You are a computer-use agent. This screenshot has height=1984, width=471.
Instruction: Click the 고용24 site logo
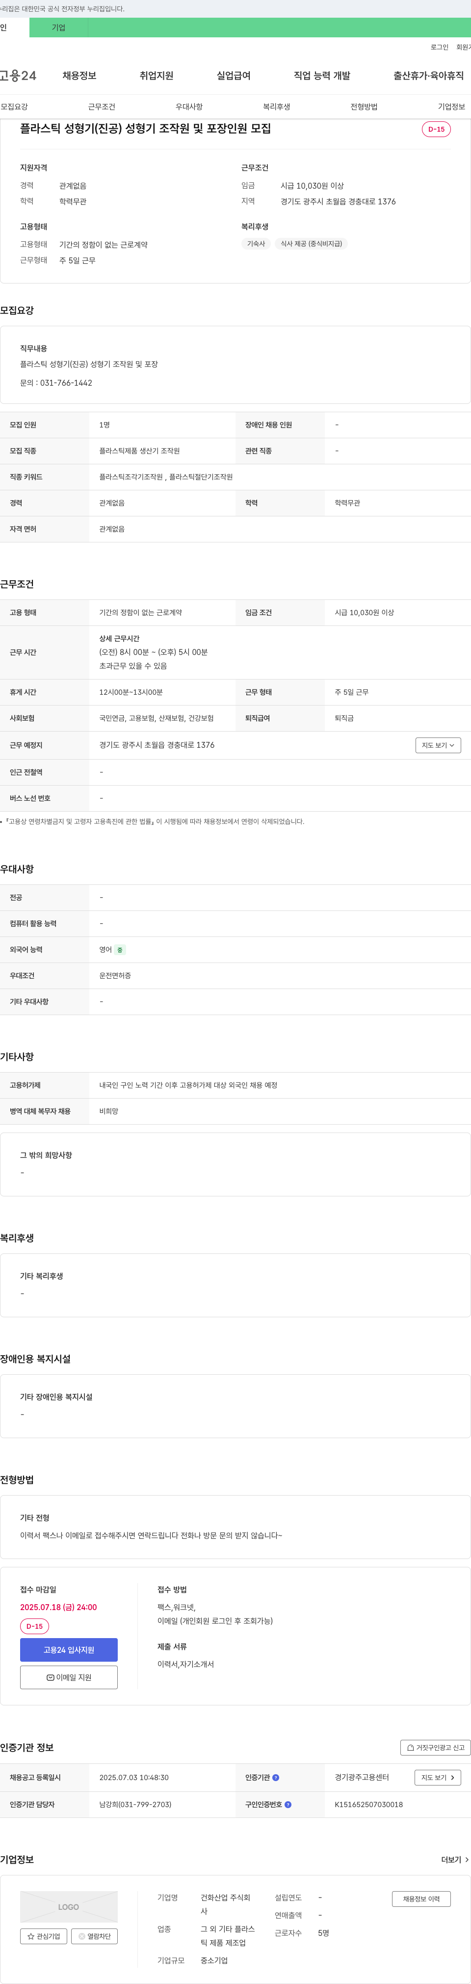pos(18,76)
